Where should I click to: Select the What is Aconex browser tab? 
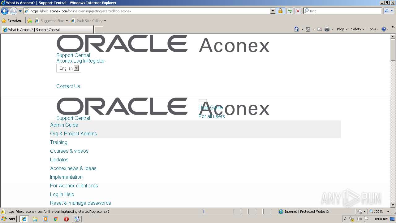47,30
